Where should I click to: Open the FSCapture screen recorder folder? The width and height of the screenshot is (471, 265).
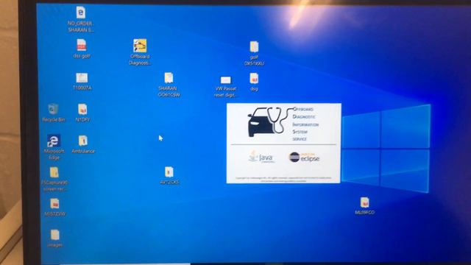tap(54, 172)
